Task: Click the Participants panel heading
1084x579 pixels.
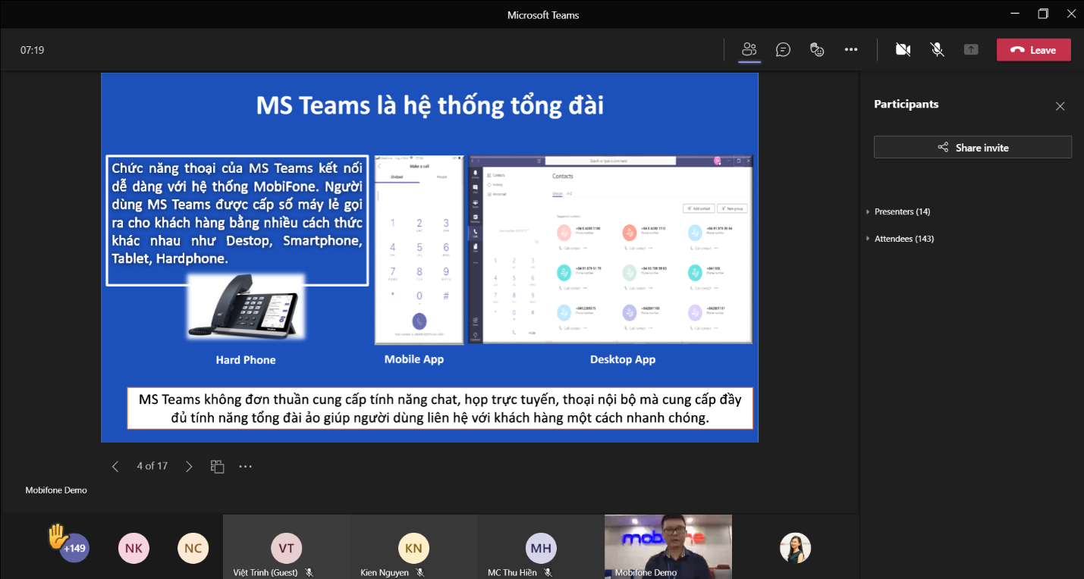Action: [906, 104]
